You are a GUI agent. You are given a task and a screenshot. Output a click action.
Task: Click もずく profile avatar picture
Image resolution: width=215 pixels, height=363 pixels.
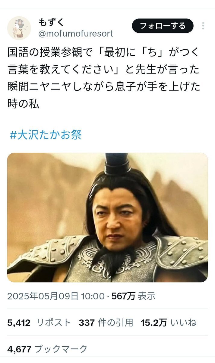click(19, 28)
